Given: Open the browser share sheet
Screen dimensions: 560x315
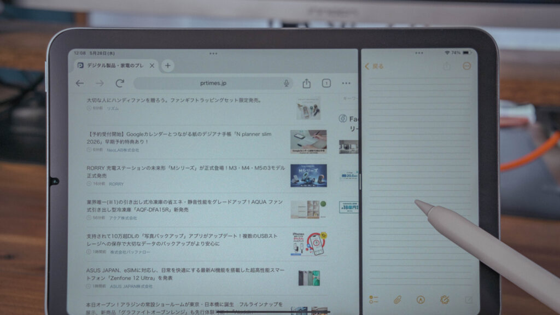Looking at the screenshot, I should (306, 83).
